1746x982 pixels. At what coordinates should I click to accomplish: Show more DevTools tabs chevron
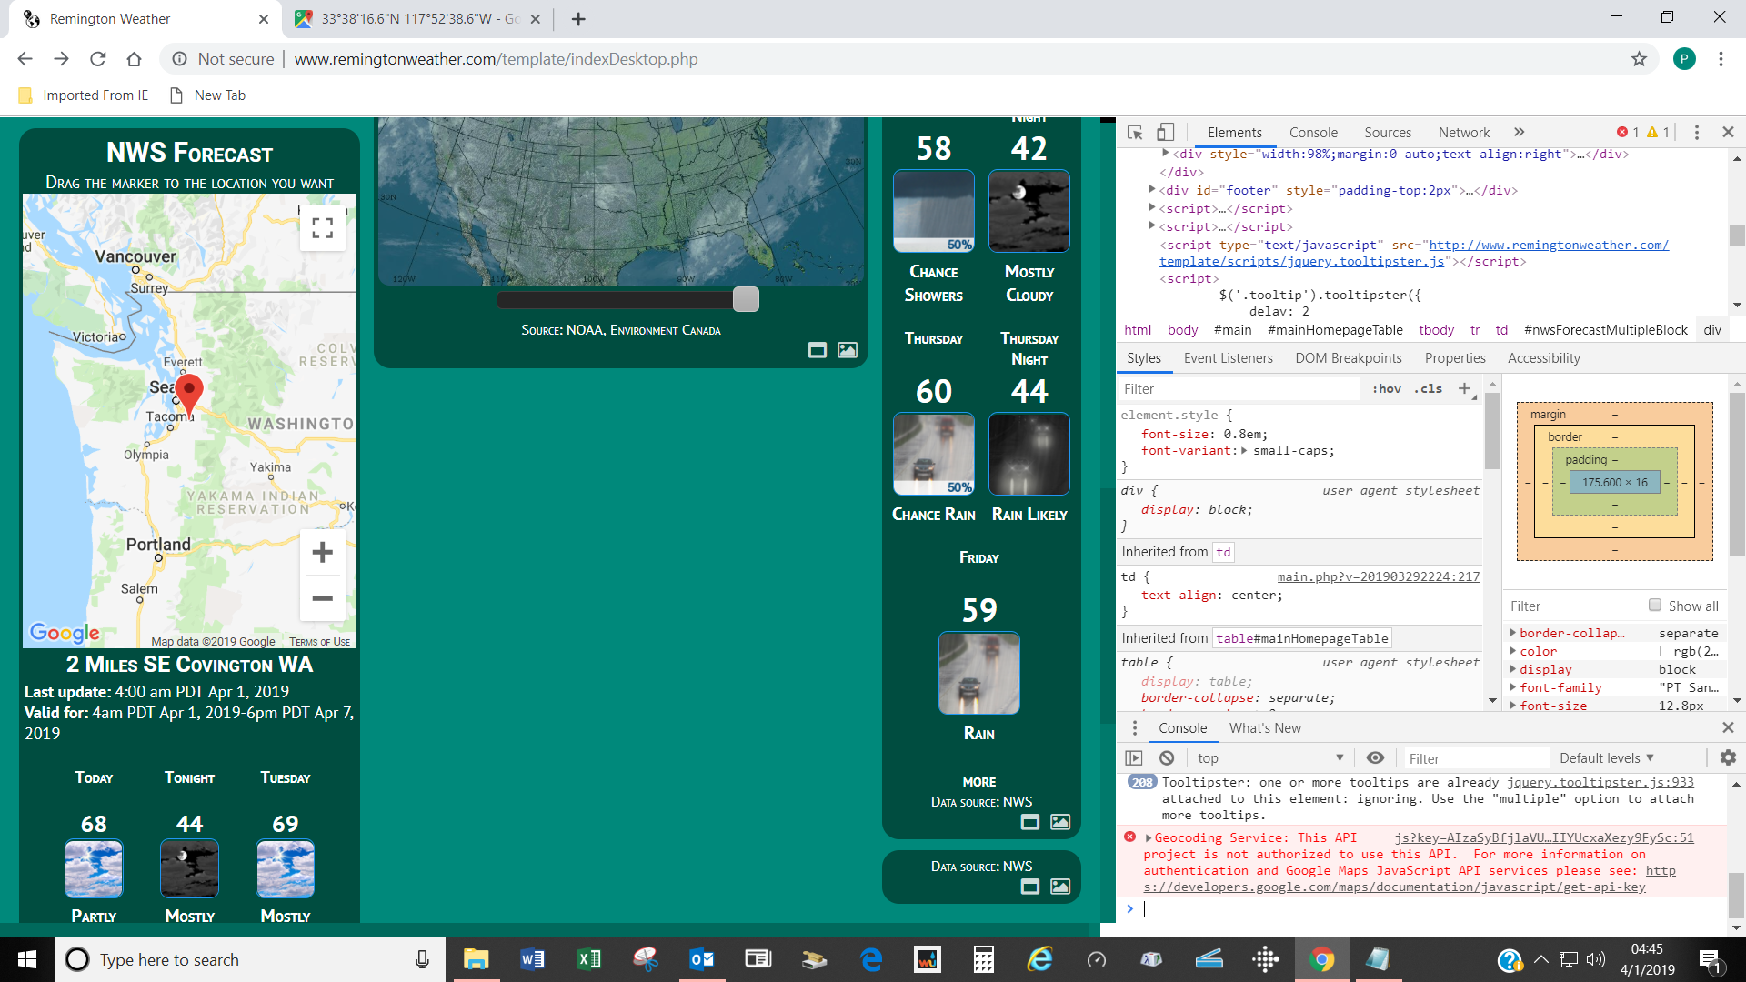[x=1519, y=133]
